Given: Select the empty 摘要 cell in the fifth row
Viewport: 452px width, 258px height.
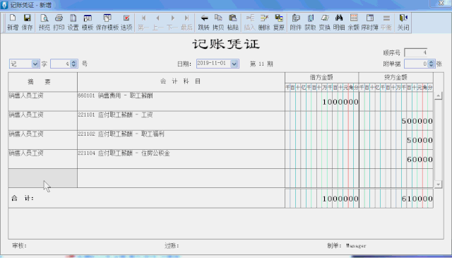Looking at the screenshot, I should click(42, 178).
